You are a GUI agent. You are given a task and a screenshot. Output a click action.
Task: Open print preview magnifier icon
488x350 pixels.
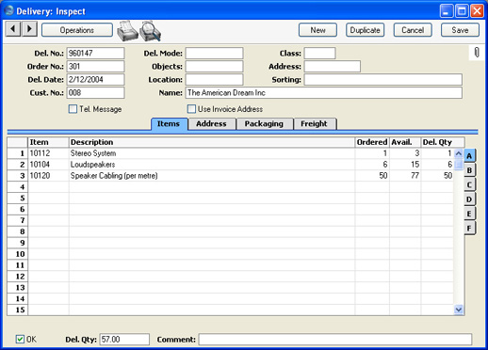click(x=151, y=31)
